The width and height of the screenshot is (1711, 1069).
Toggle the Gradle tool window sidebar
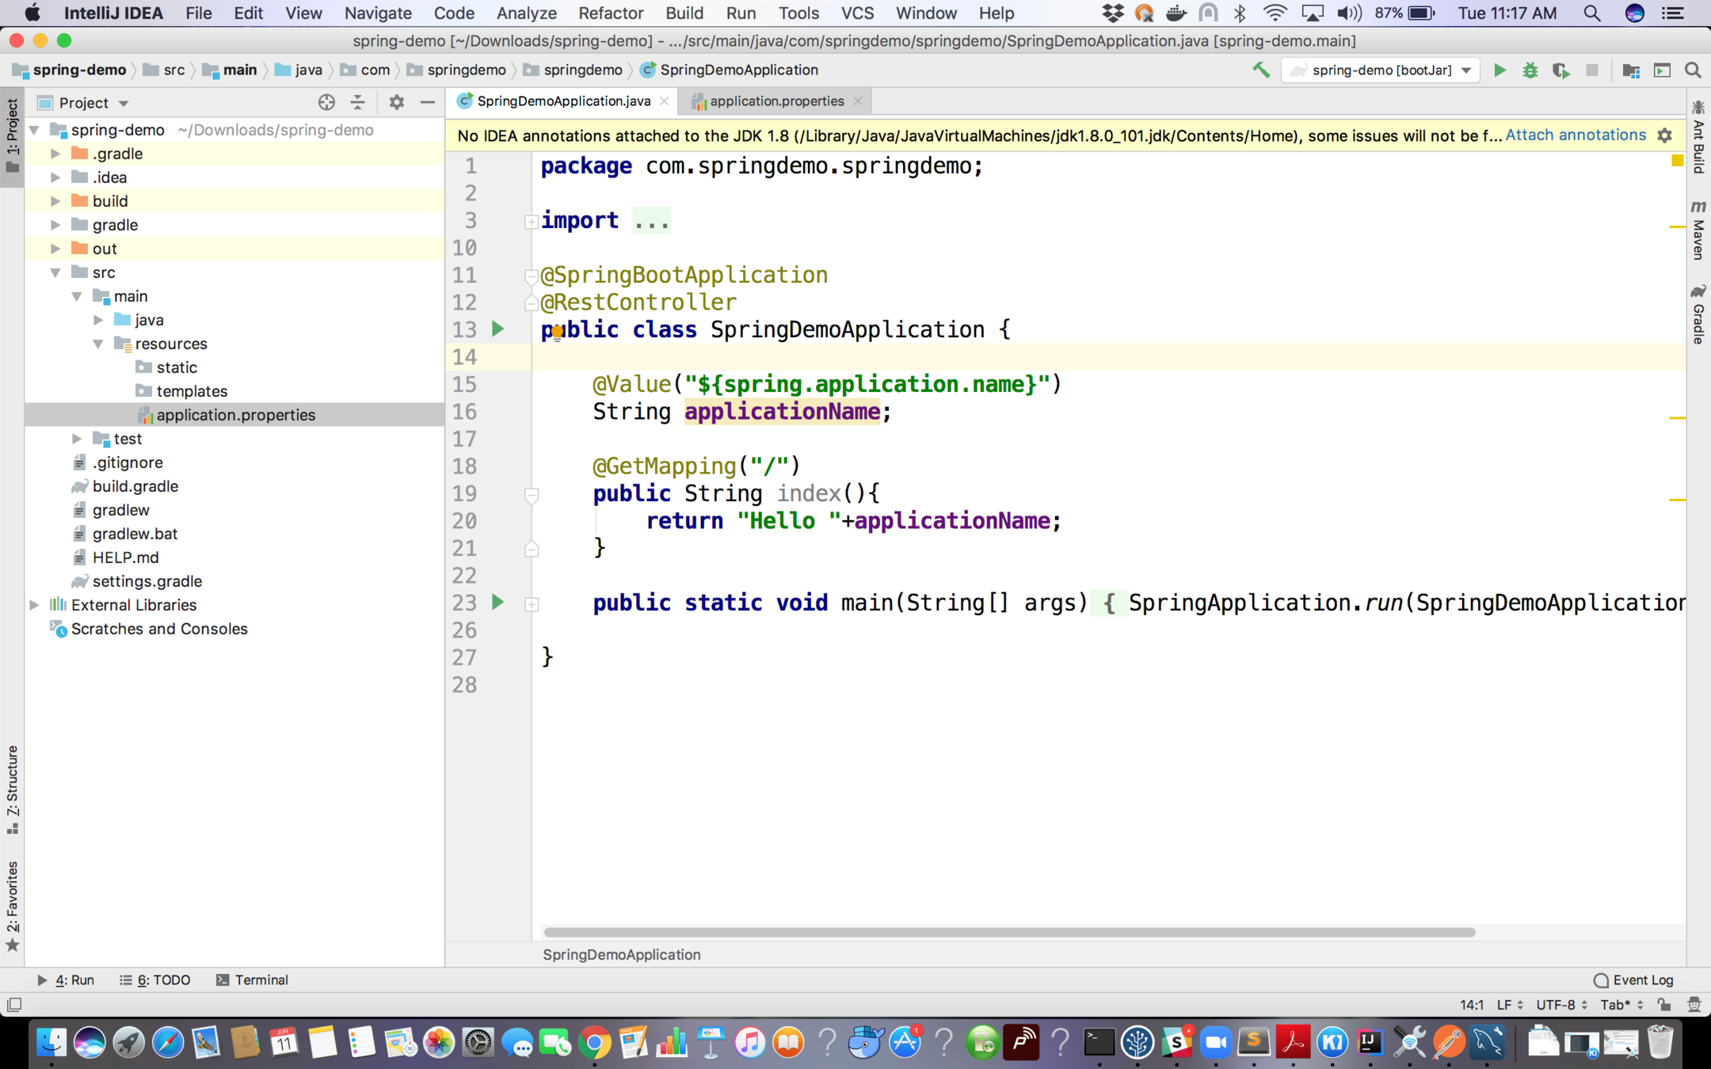[x=1698, y=314]
